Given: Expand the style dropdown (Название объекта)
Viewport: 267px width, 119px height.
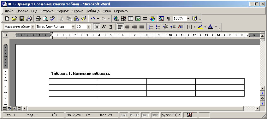Looking at the screenshot, I should (33, 27).
